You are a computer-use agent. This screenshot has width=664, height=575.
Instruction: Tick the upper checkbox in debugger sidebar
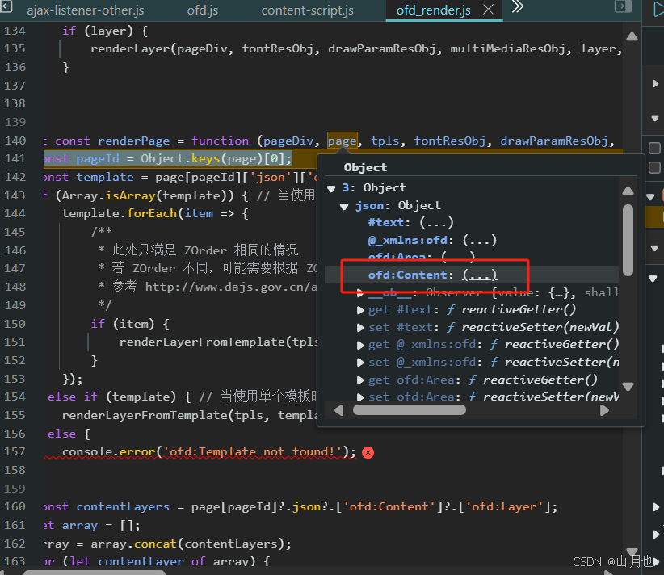click(654, 149)
